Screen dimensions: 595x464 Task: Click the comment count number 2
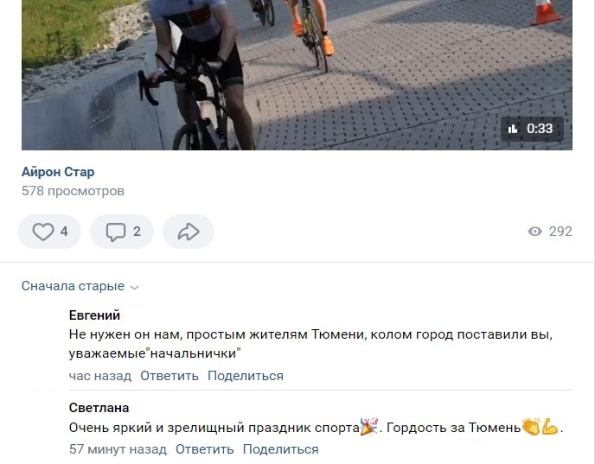pos(137,232)
